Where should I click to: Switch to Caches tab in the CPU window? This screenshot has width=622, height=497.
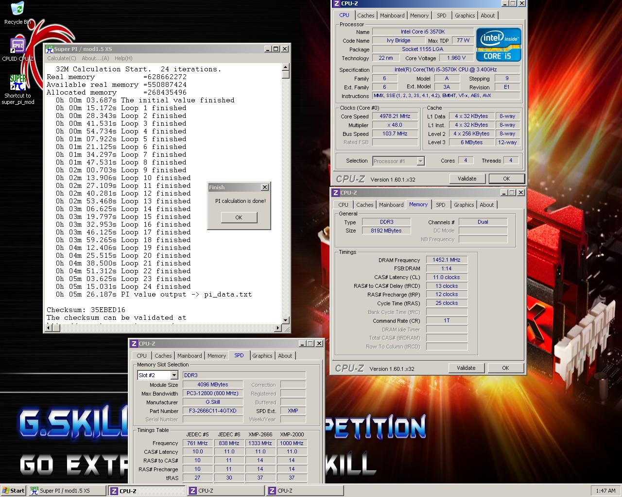coord(366,16)
